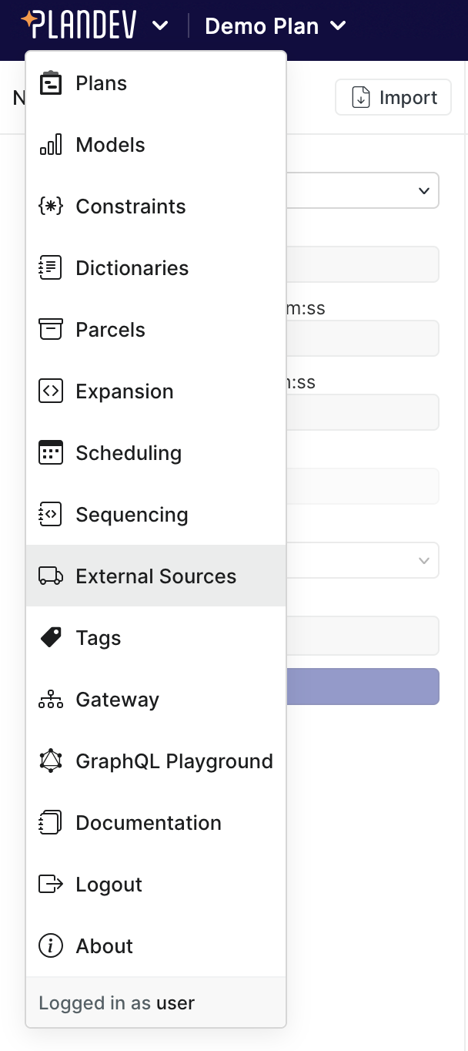Click the Tags label icon
The image size is (468, 1051).
tap(50, 637)
